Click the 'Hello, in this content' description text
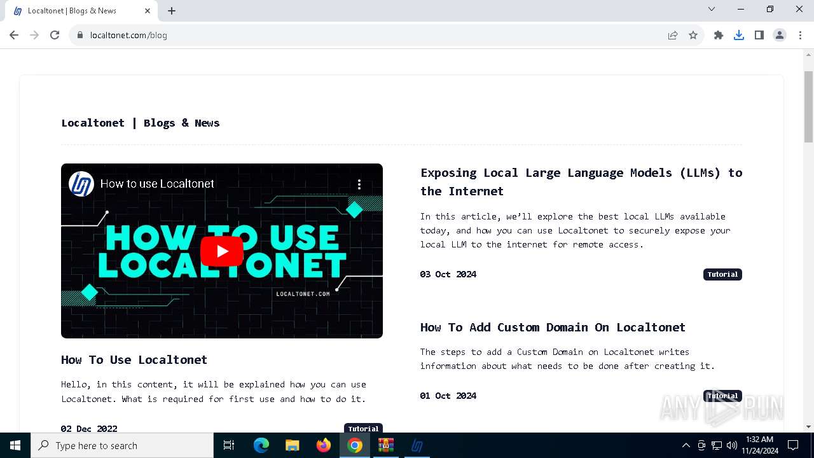This screenshot has height=458, width=814. (x=214, y=392)
